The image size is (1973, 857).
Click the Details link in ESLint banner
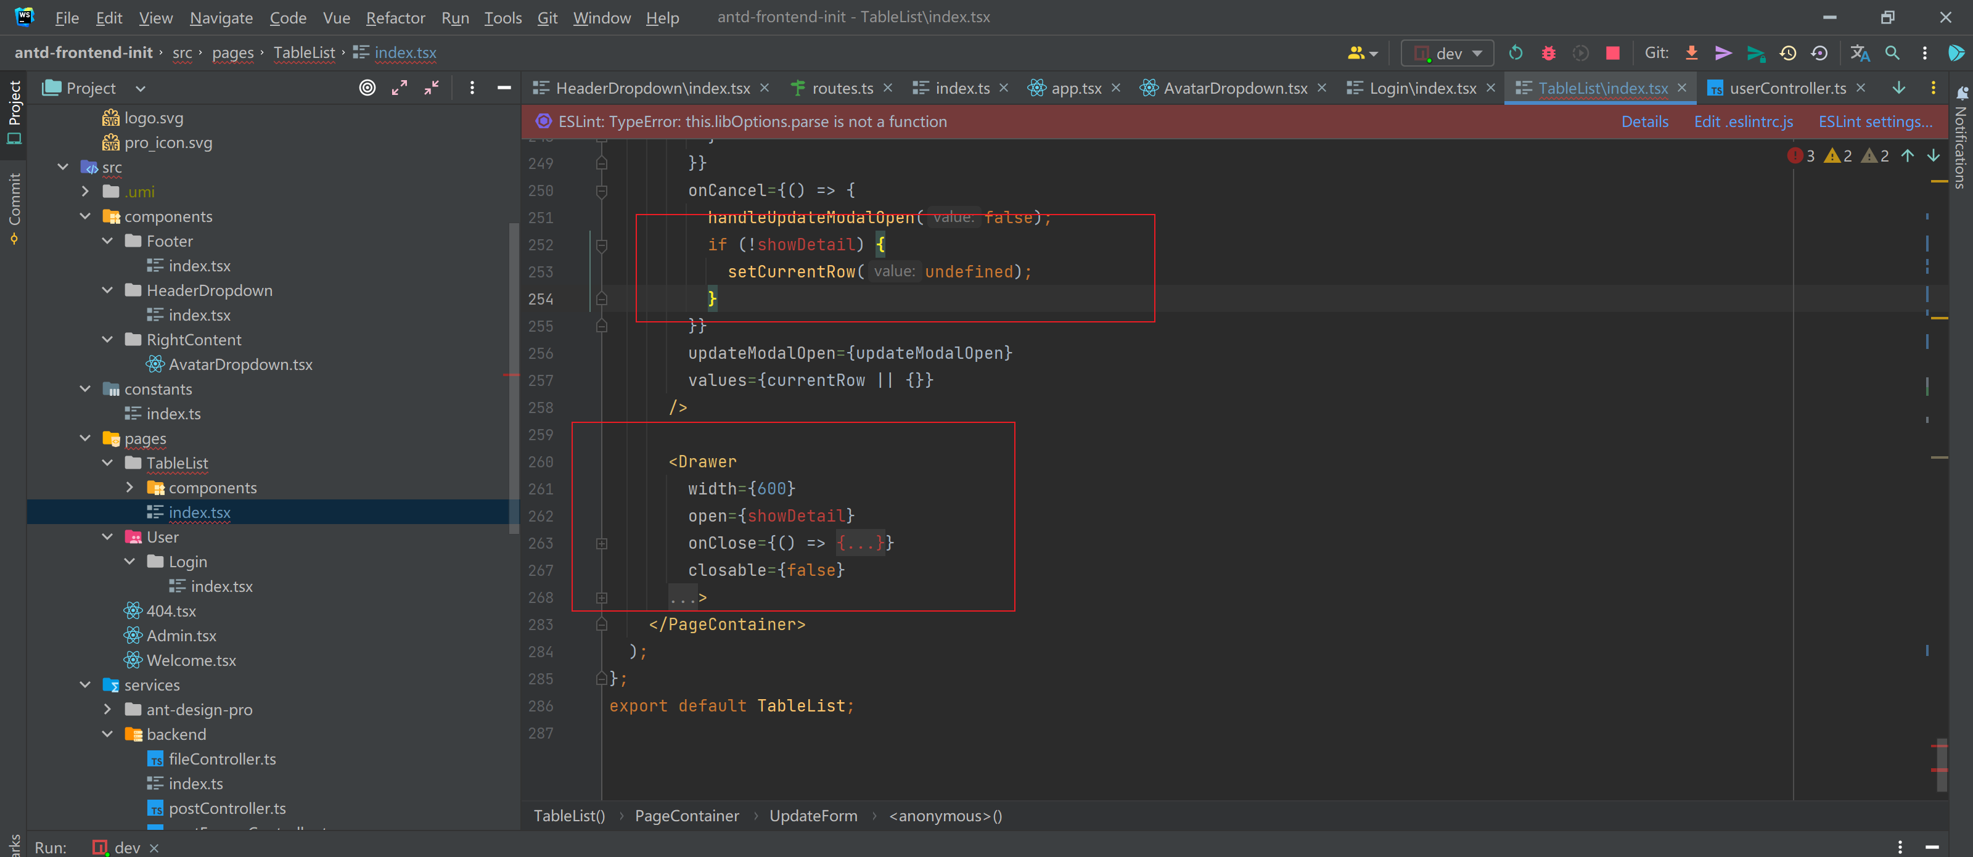coord(1644,122)
